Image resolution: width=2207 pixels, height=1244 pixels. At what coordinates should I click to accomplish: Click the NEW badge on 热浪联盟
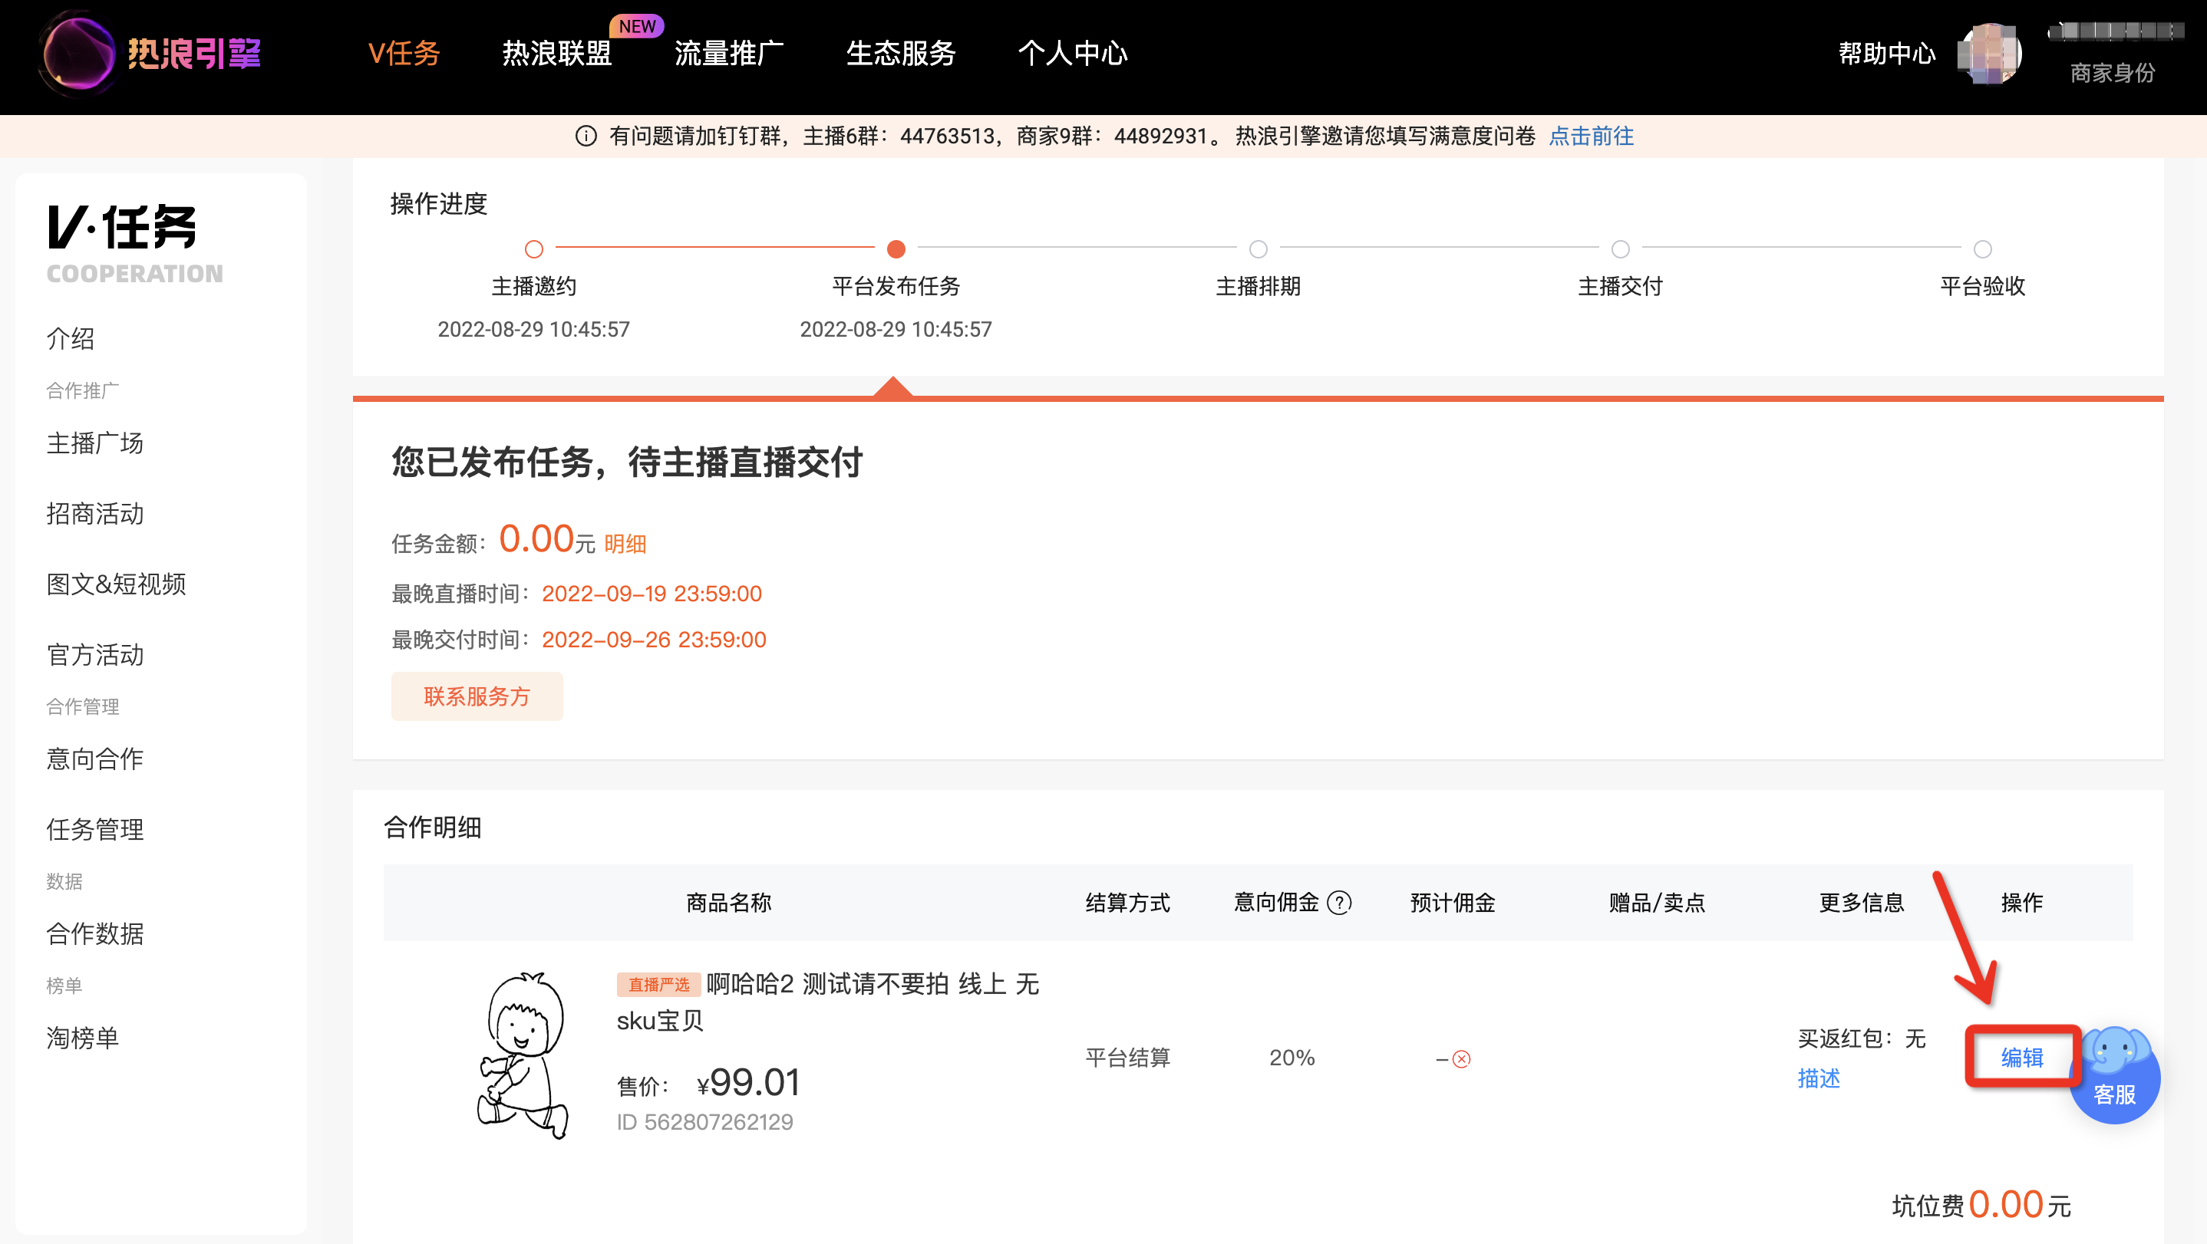[638, 25]
